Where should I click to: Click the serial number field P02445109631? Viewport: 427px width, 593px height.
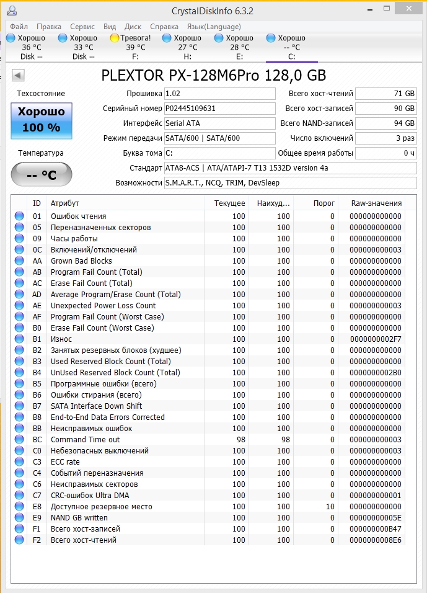(219, 109)
